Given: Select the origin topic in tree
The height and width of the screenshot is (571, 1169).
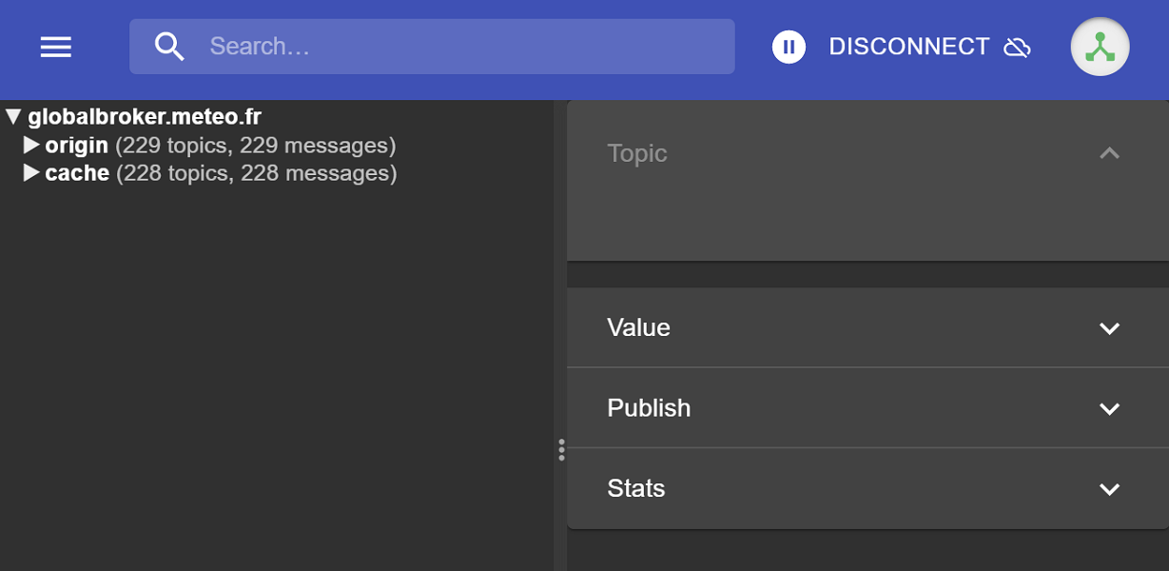Looking at the screenshot, I should (x=77, y=145).
